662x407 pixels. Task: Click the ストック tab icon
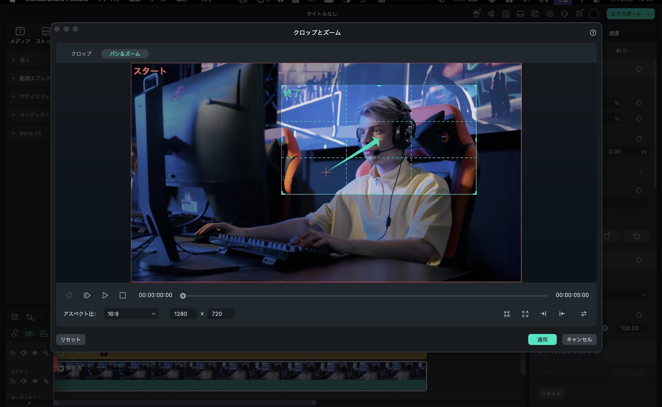point(46,31)
